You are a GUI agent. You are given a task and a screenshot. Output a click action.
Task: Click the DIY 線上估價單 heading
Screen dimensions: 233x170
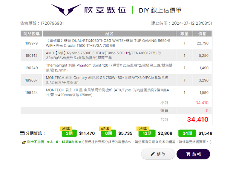coord(160,10)
